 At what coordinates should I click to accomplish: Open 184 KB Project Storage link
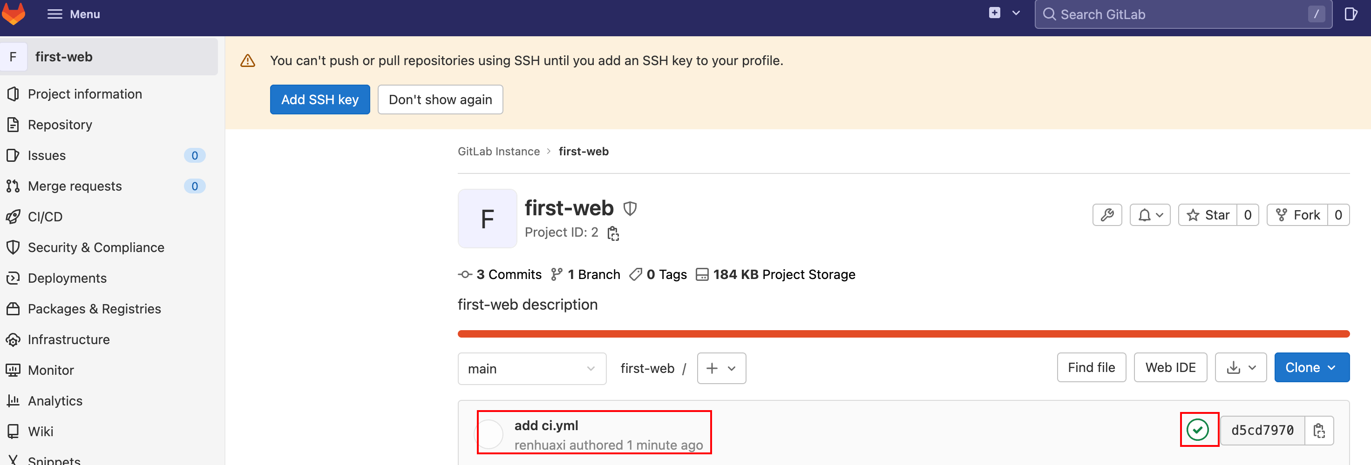775,275
